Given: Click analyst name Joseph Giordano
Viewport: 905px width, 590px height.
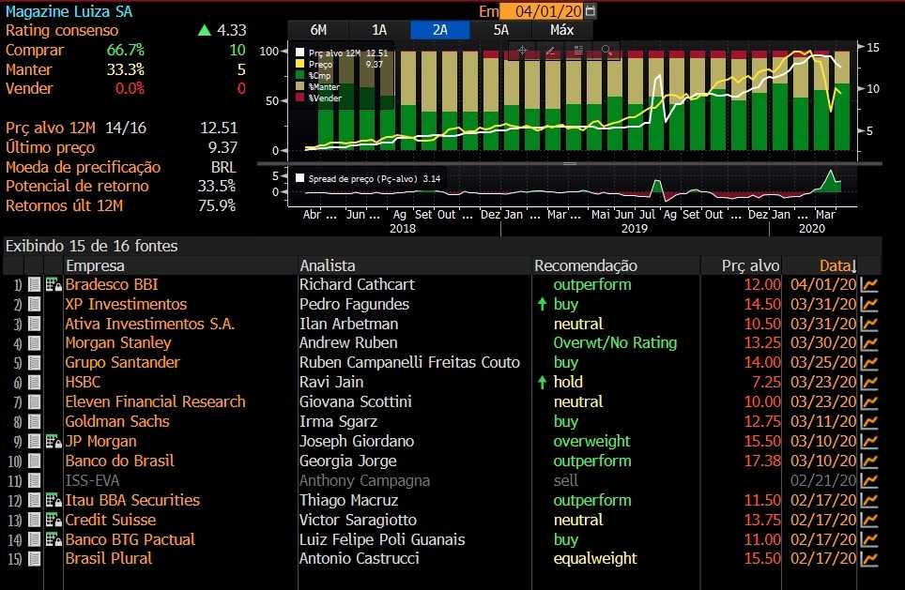Looking at the screenshot, I should pyautogui.click(x=356, y=441).
